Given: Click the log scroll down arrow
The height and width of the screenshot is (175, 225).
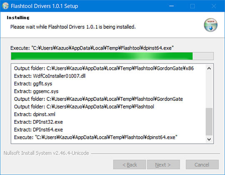Looking at the screenshot, I should coord(209,139).
